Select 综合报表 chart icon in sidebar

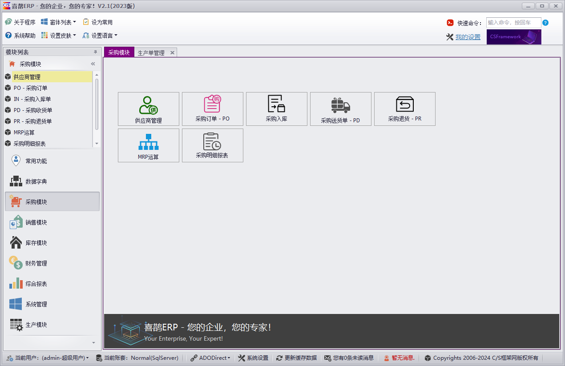click(x=16, y=284)
